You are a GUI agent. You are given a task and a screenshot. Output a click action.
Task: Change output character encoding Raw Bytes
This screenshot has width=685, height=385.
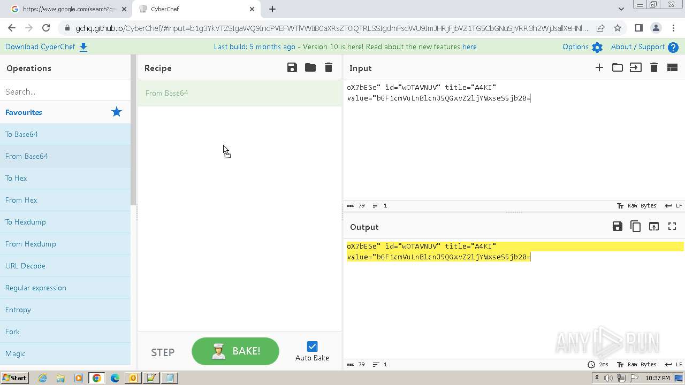pyautogui.click(x=637, y=364)
